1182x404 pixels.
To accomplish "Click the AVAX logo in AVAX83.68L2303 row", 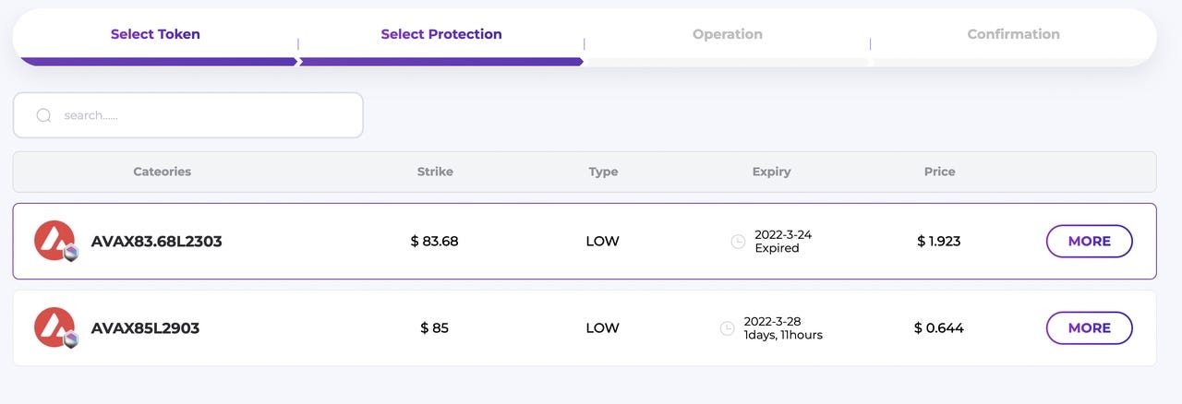I will click(x=54, y=241).
